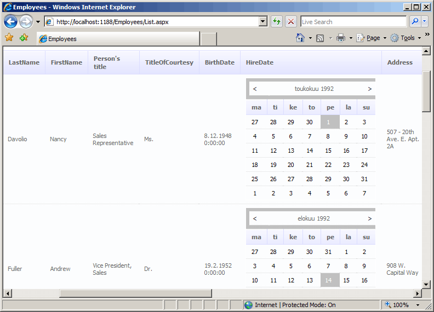434x312 pixels.
Task: Open the recent pages dropdown arrow
Action: (38, 22)
